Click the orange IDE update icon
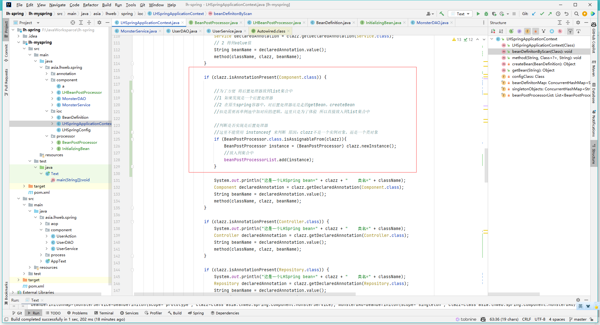 pyautogui.click(x=585, y=14)
